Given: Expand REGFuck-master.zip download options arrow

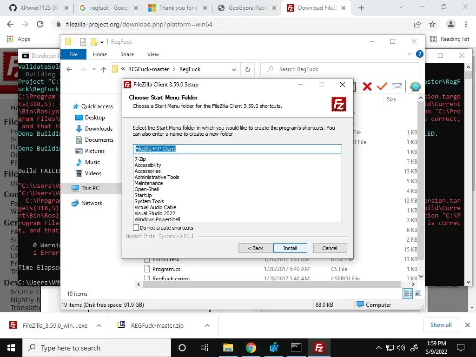Looking at the screenshot, I should pos(207,325).
